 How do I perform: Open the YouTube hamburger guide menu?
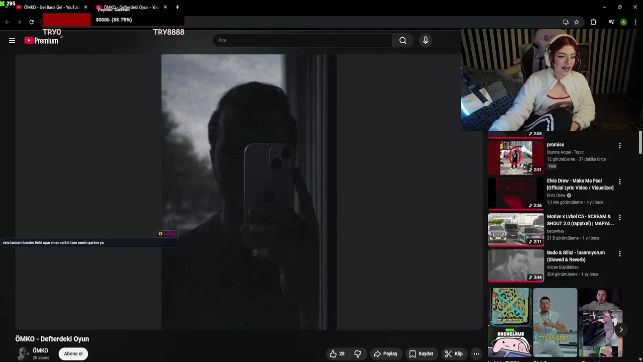[x=12, y=40]
